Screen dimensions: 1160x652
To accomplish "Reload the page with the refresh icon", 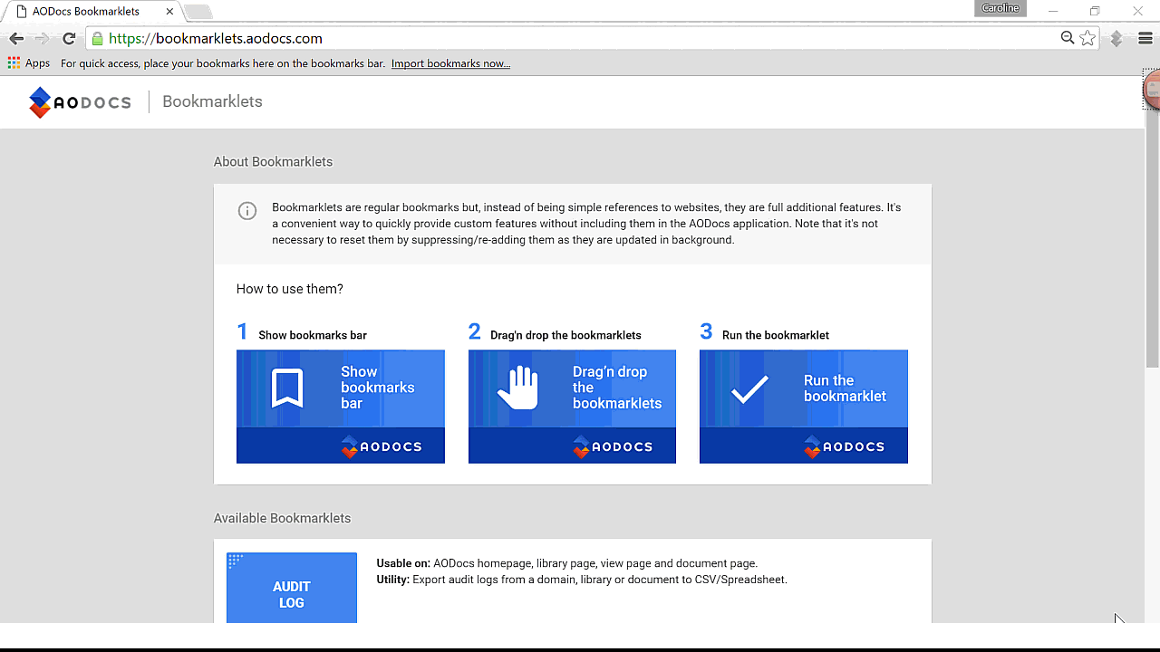I will (x=69, y=39).
